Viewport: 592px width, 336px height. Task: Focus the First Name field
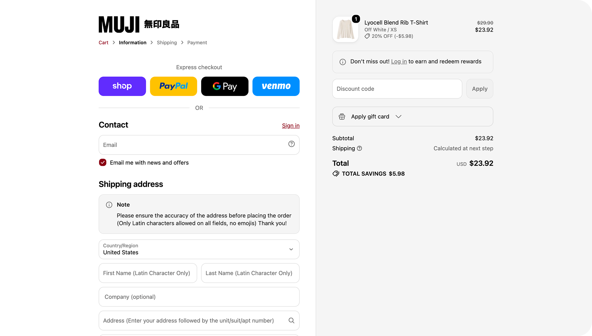[x=148, y=273]
